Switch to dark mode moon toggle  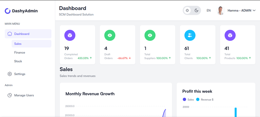click(196, 10)
